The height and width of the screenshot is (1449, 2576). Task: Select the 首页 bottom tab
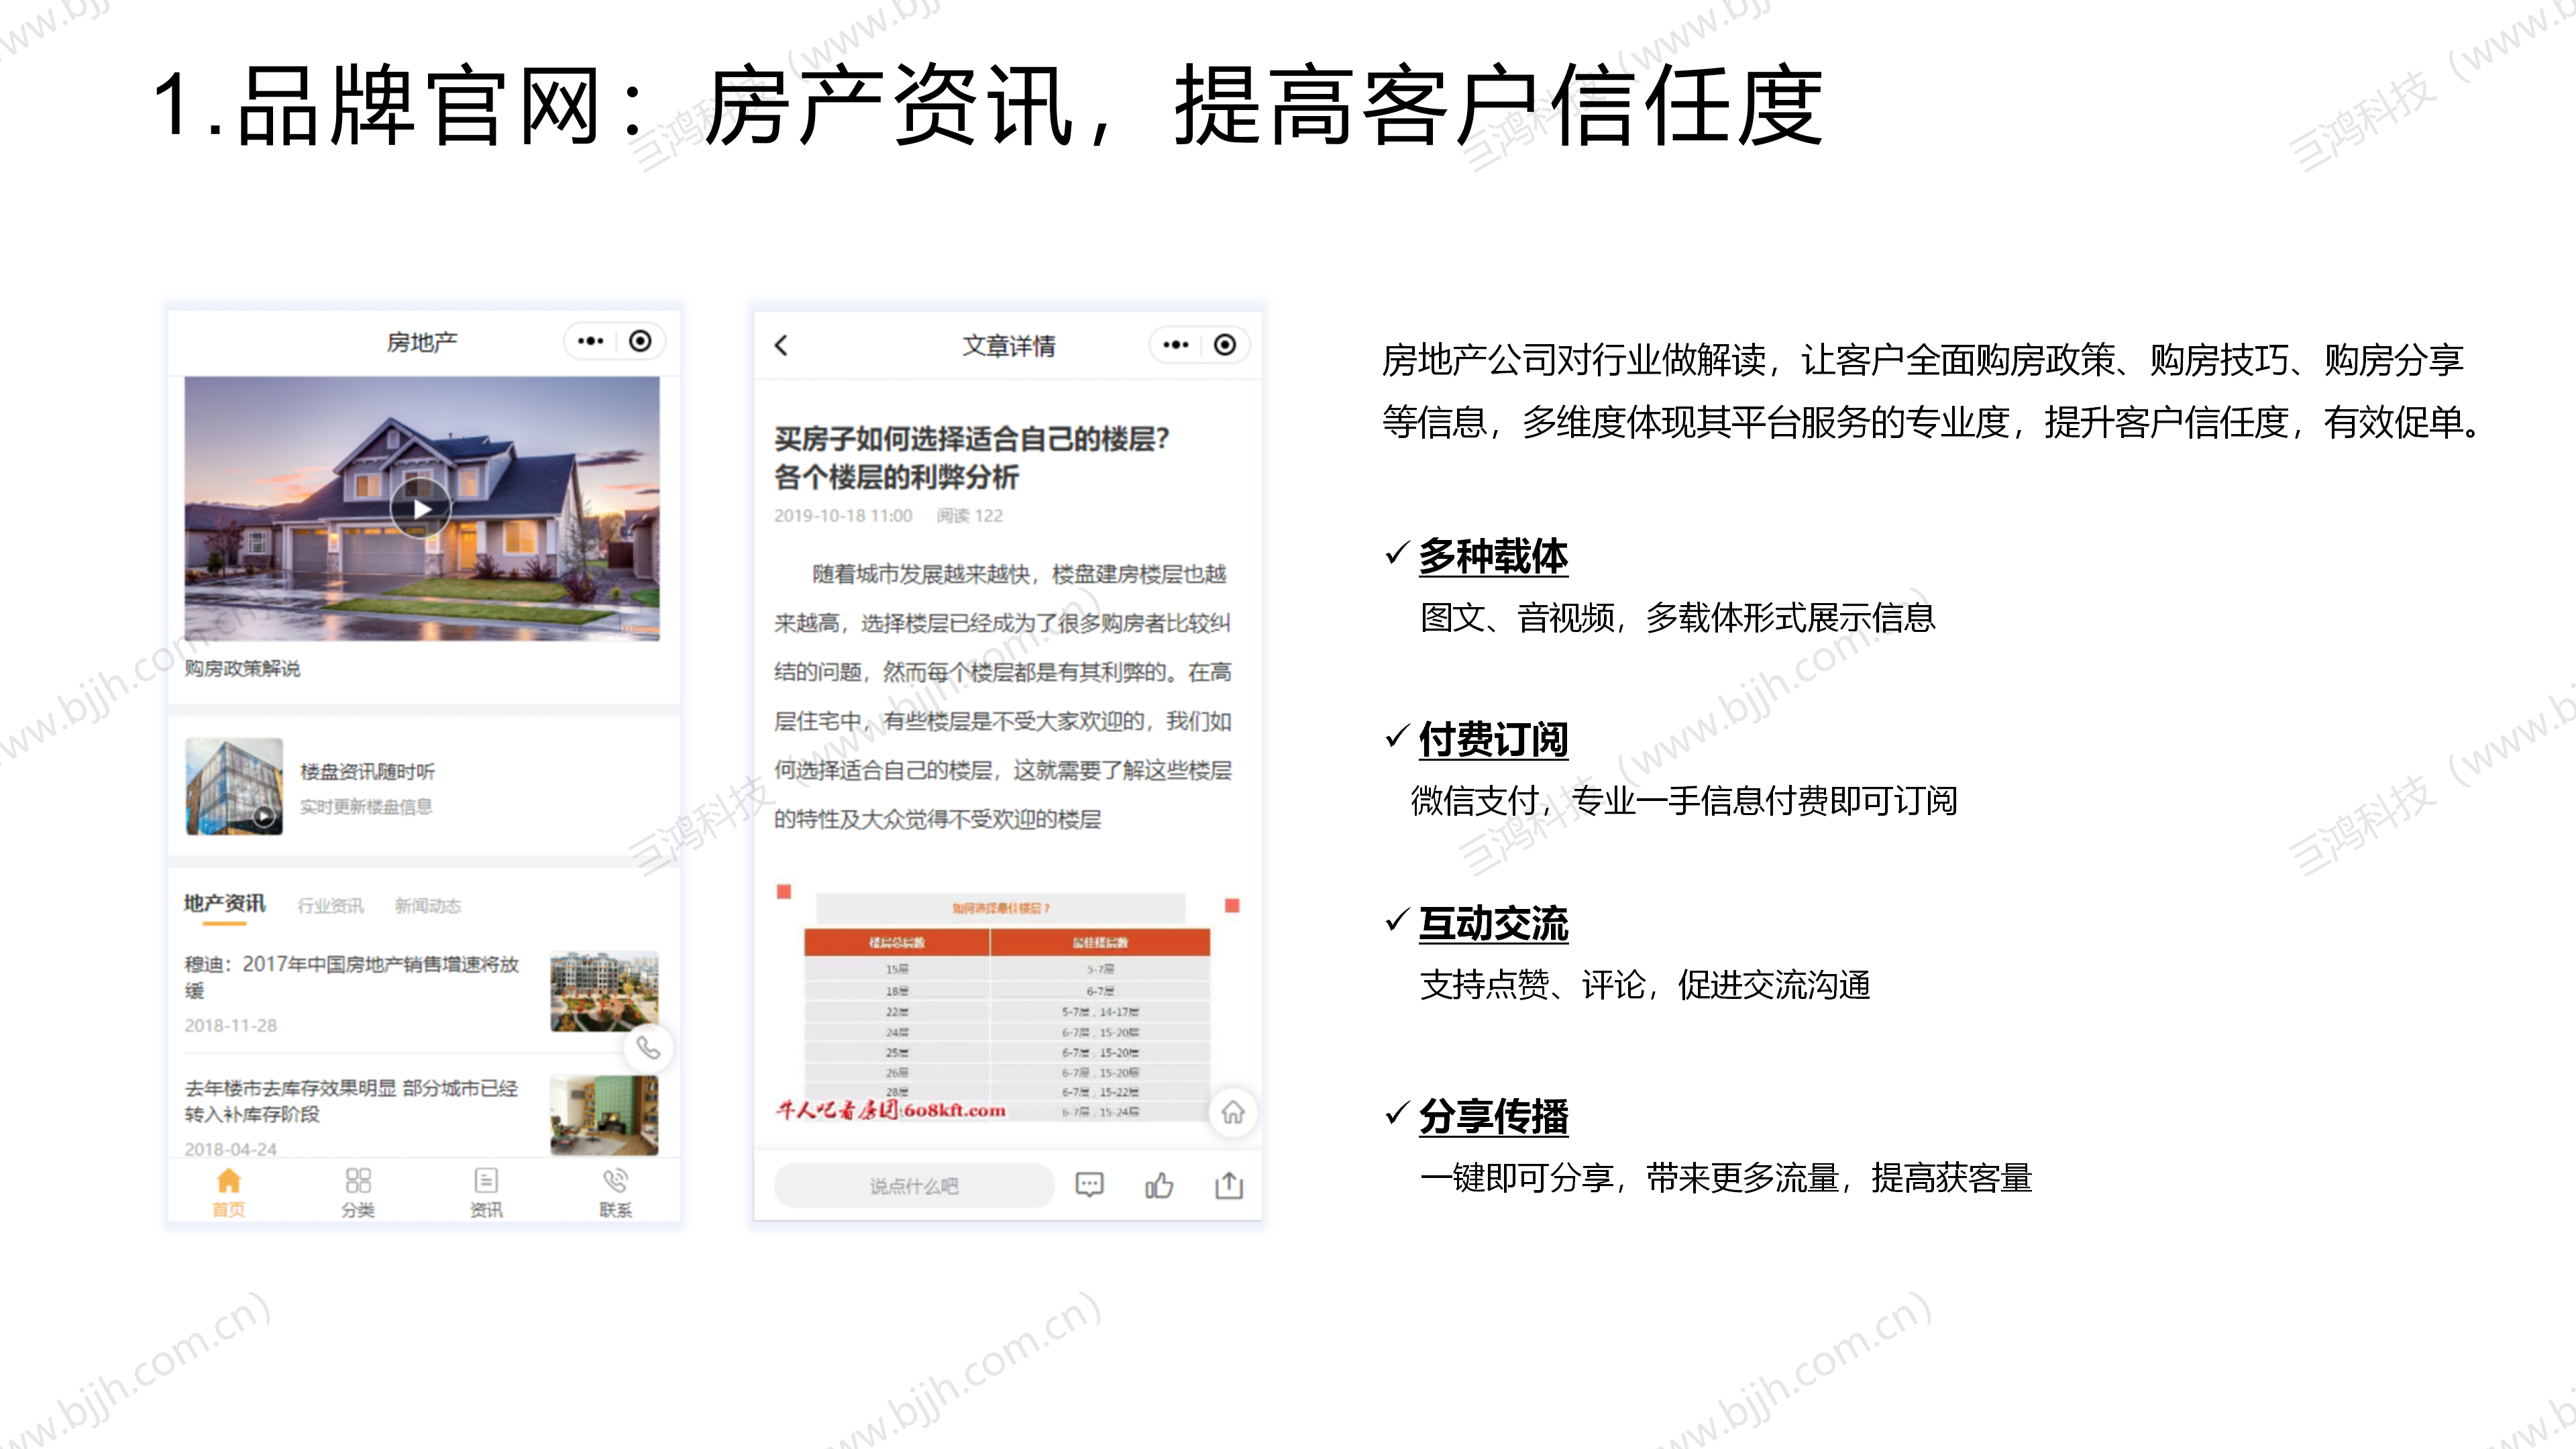pos(228,1192)
